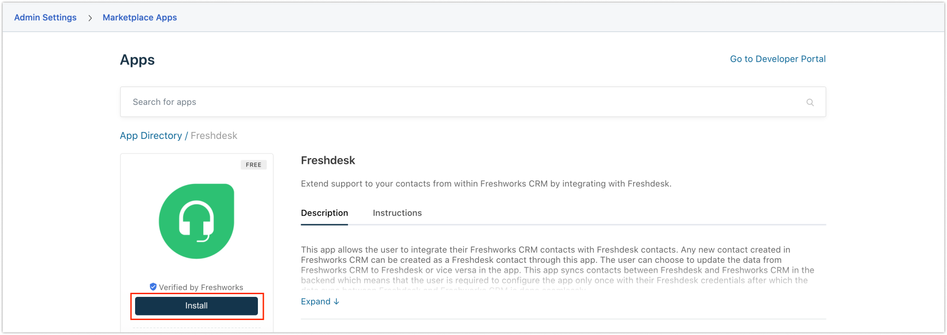Click the magnifier search icon
The image size is (947, 335).
coord(810,102)
